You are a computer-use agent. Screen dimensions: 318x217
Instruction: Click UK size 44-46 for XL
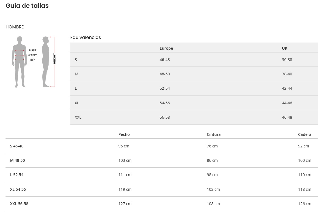coord(287,103)
